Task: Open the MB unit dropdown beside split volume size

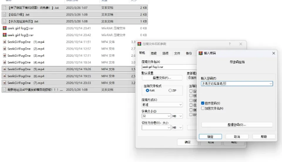Action: (177, 127)
